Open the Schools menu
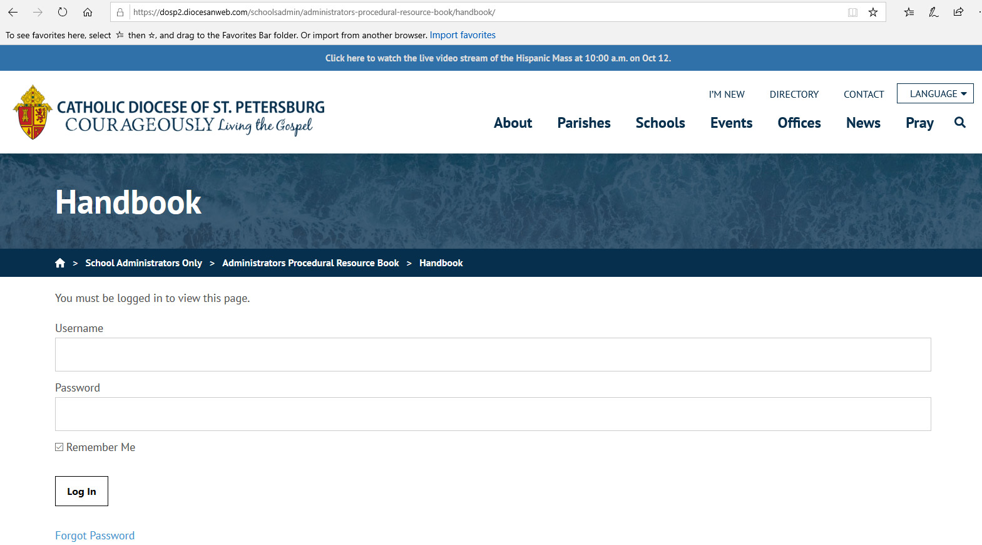982x545 pixels. point(660,123)
